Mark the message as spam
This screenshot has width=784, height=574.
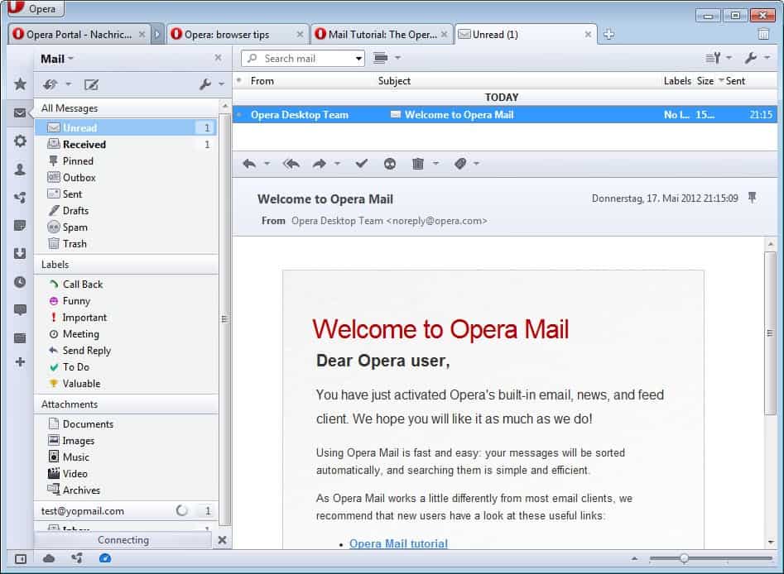(389, 164)
